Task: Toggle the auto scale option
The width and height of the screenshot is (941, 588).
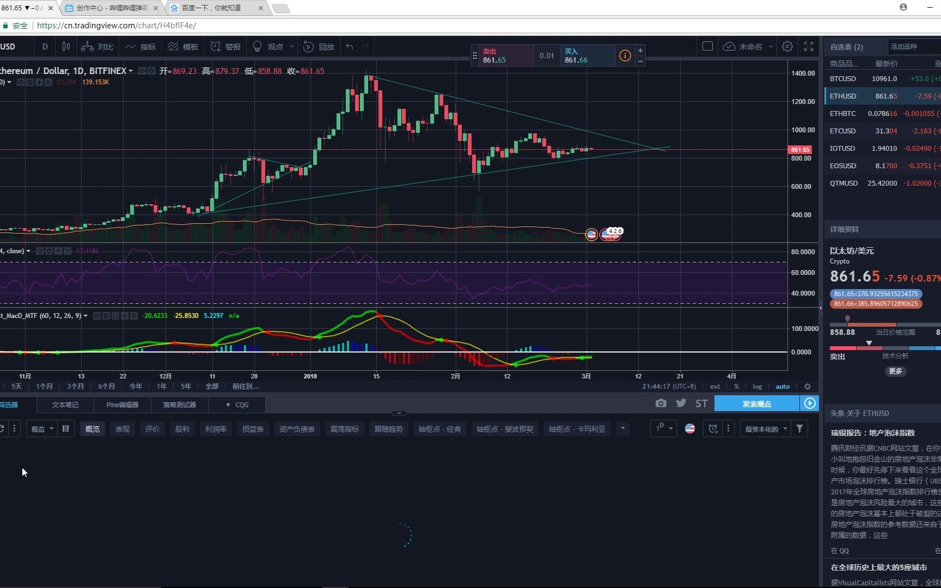Action: [783, 387]
